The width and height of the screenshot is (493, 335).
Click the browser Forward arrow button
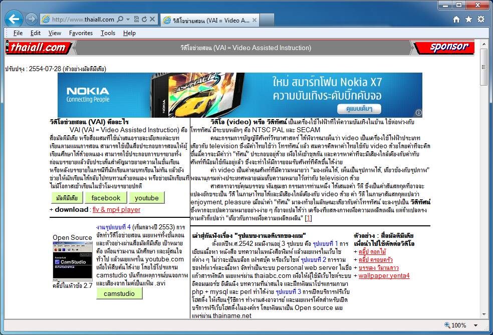point(31,19)
